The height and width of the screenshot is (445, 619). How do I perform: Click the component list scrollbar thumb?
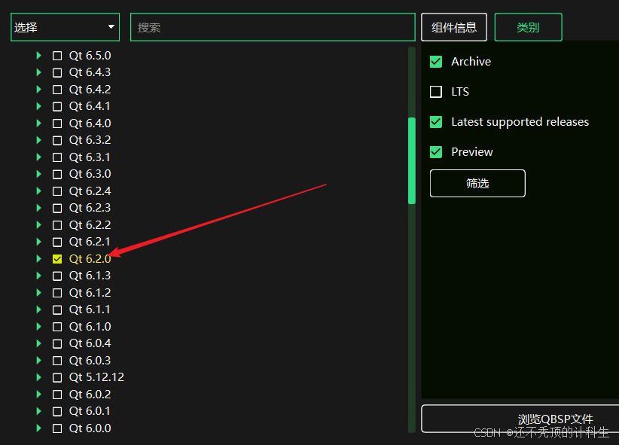412,160
